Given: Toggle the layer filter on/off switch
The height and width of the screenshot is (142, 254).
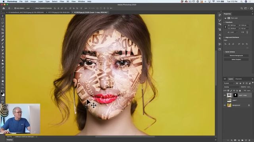Looking at the screenshot, I should click(252, 83).
